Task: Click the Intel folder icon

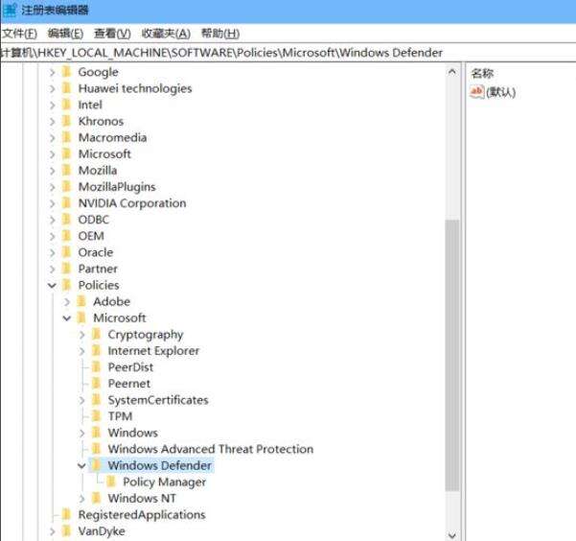Action: tap(66, 105)
